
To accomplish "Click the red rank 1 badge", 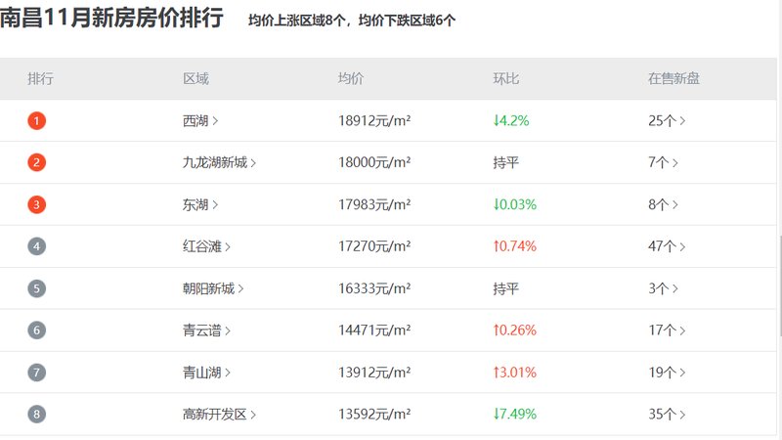I will pos(36,120).
